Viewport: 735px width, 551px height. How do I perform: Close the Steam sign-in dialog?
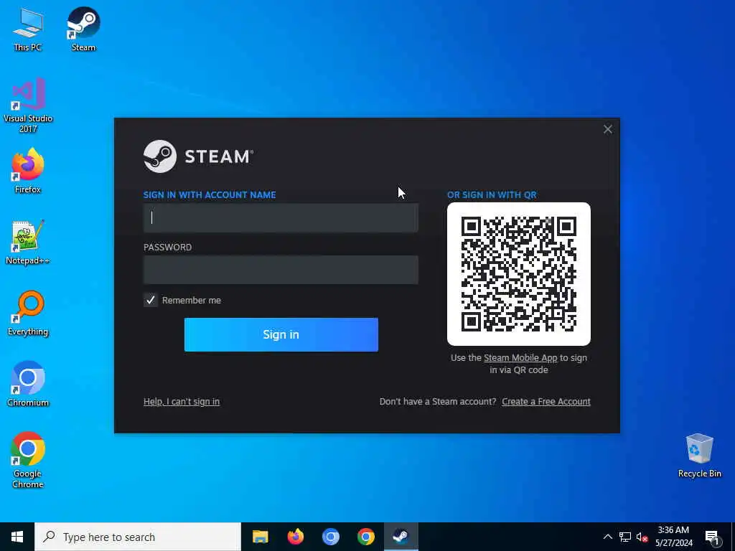[607, 129]
